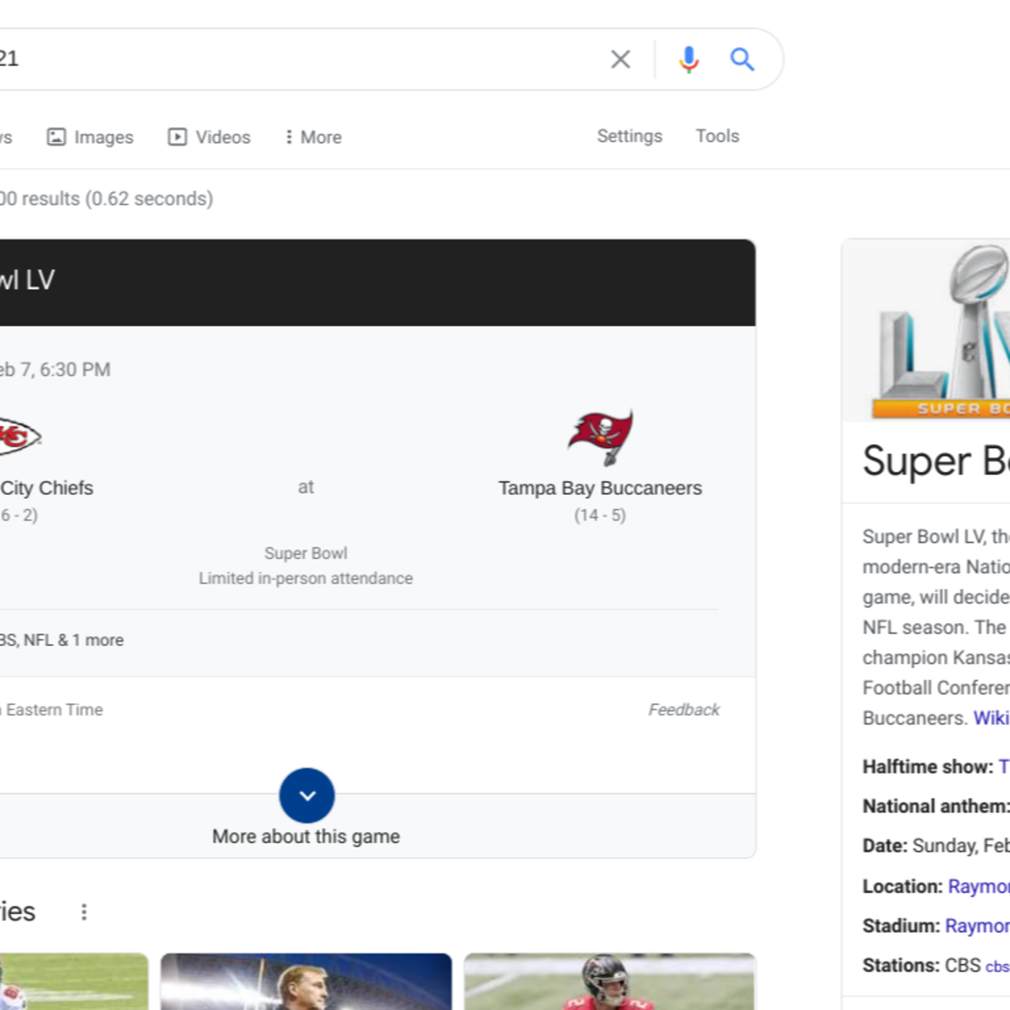Switch to the Videos tab
This screenshot has width=1010, height=1010.
[x=209, y=137]
